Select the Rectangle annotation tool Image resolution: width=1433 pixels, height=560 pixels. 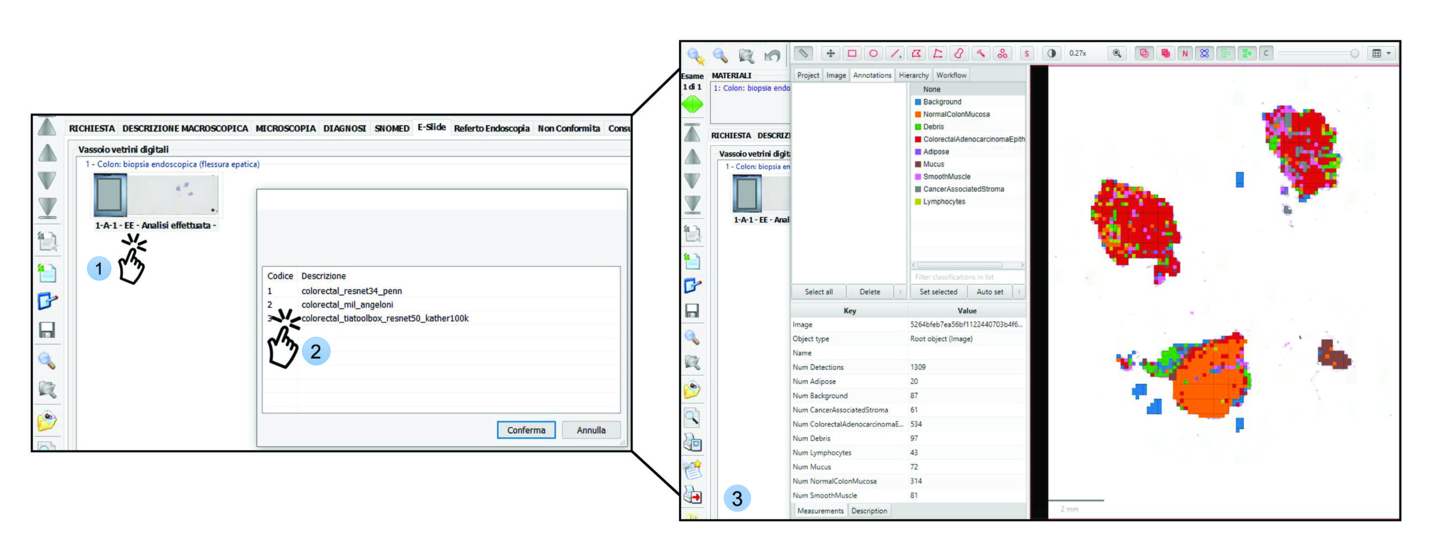tap(851, 54)
